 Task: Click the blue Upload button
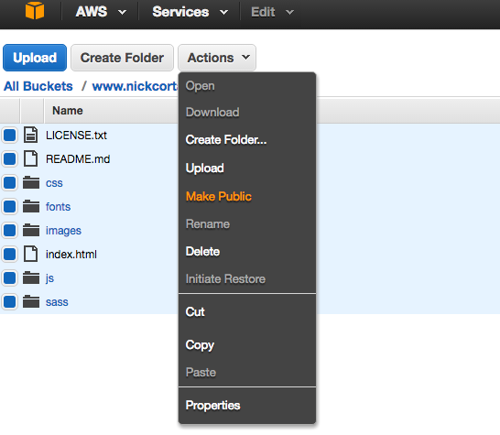point(35,58)
